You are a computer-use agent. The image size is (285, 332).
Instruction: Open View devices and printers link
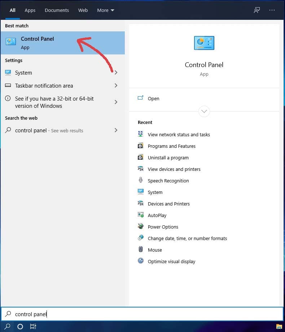click(x=174, y=169)
